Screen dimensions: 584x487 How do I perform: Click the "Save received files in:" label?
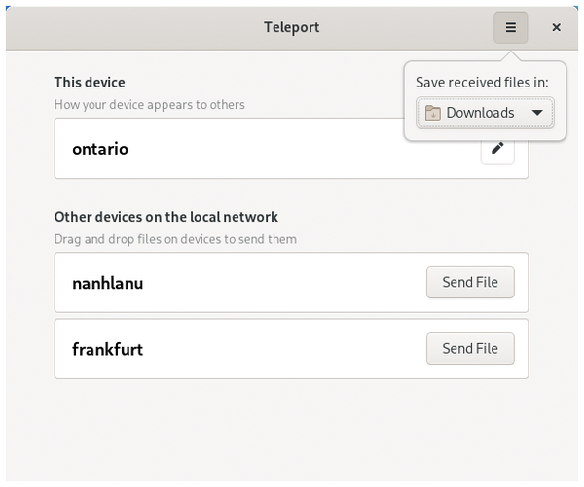[482, 83]
